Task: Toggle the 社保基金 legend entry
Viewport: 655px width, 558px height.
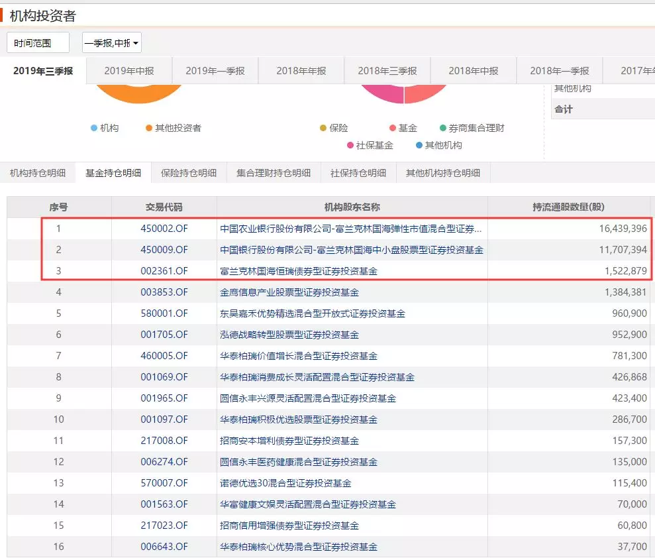Action: click(350, 145)
